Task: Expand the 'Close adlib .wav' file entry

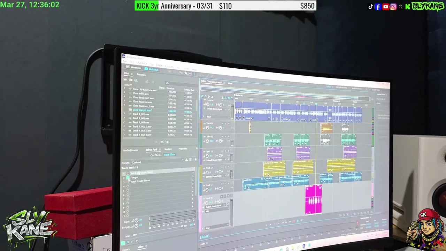Action: [124, 92]
